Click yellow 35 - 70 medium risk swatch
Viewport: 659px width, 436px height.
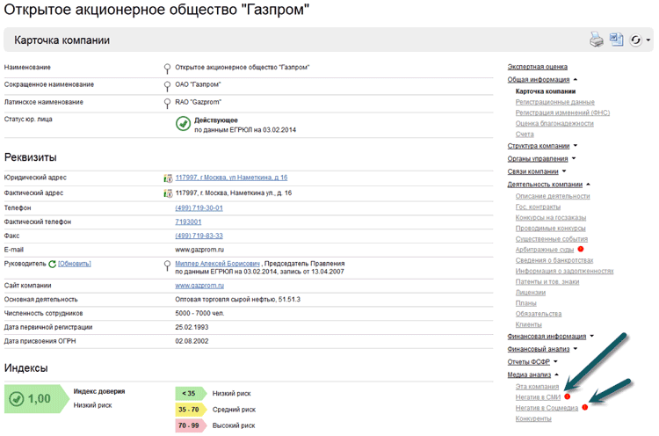(191, 410)
